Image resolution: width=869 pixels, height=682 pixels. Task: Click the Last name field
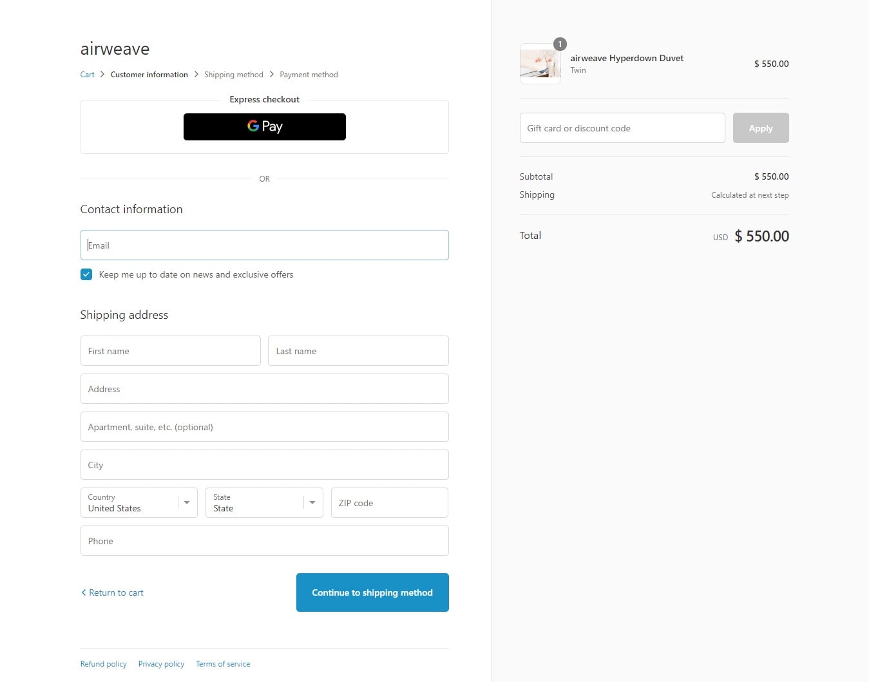coord(358,351)
